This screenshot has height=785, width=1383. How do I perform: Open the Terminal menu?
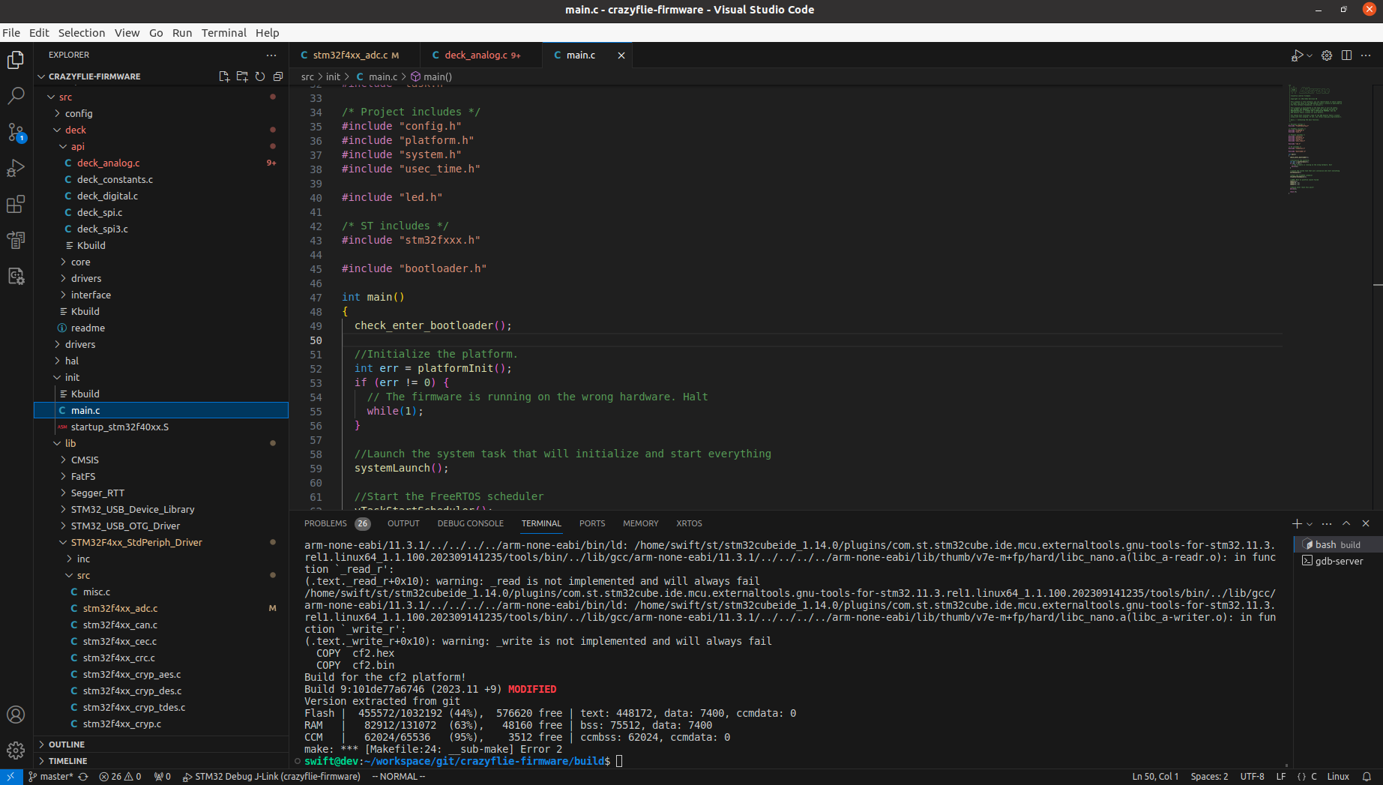coord(223,33)
